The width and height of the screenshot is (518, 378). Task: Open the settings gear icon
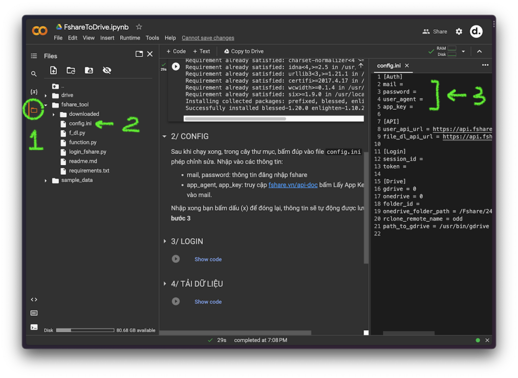coord(459,31)
